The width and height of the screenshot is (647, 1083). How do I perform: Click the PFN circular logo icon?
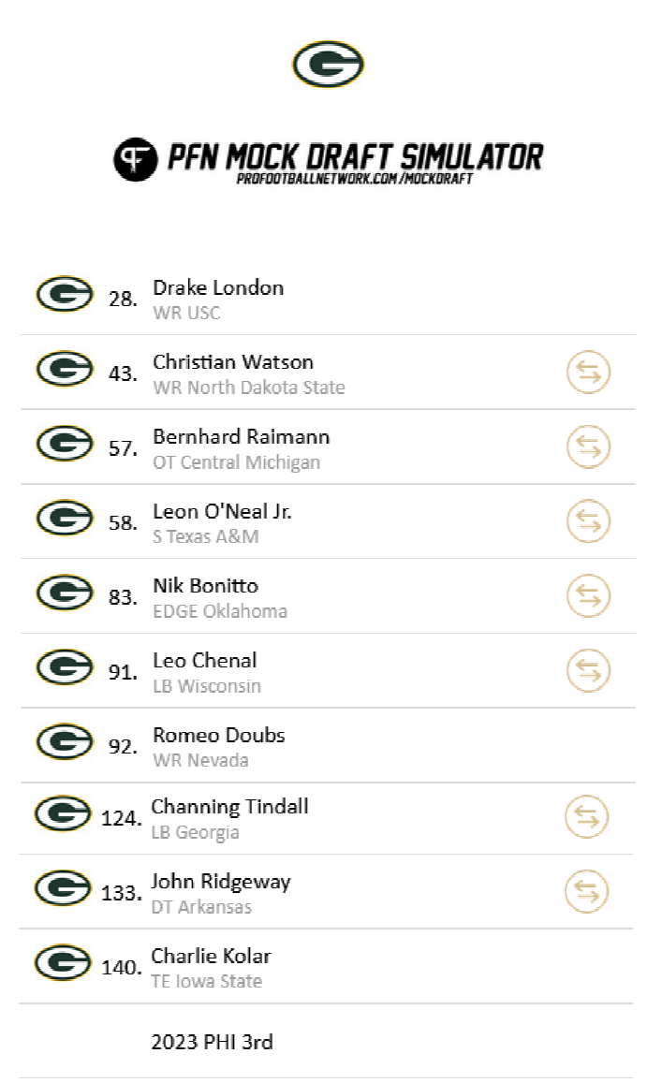tap(135, 159)
